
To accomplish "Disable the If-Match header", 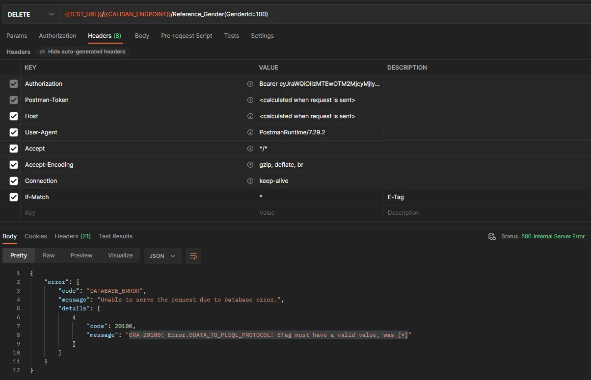I will coord(13,197).
